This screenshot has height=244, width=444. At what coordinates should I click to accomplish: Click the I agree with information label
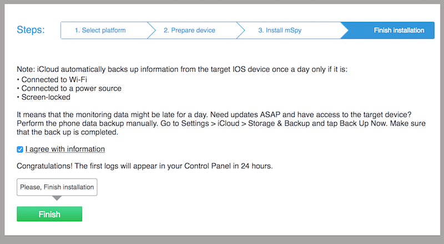click(x=65, y=149)
